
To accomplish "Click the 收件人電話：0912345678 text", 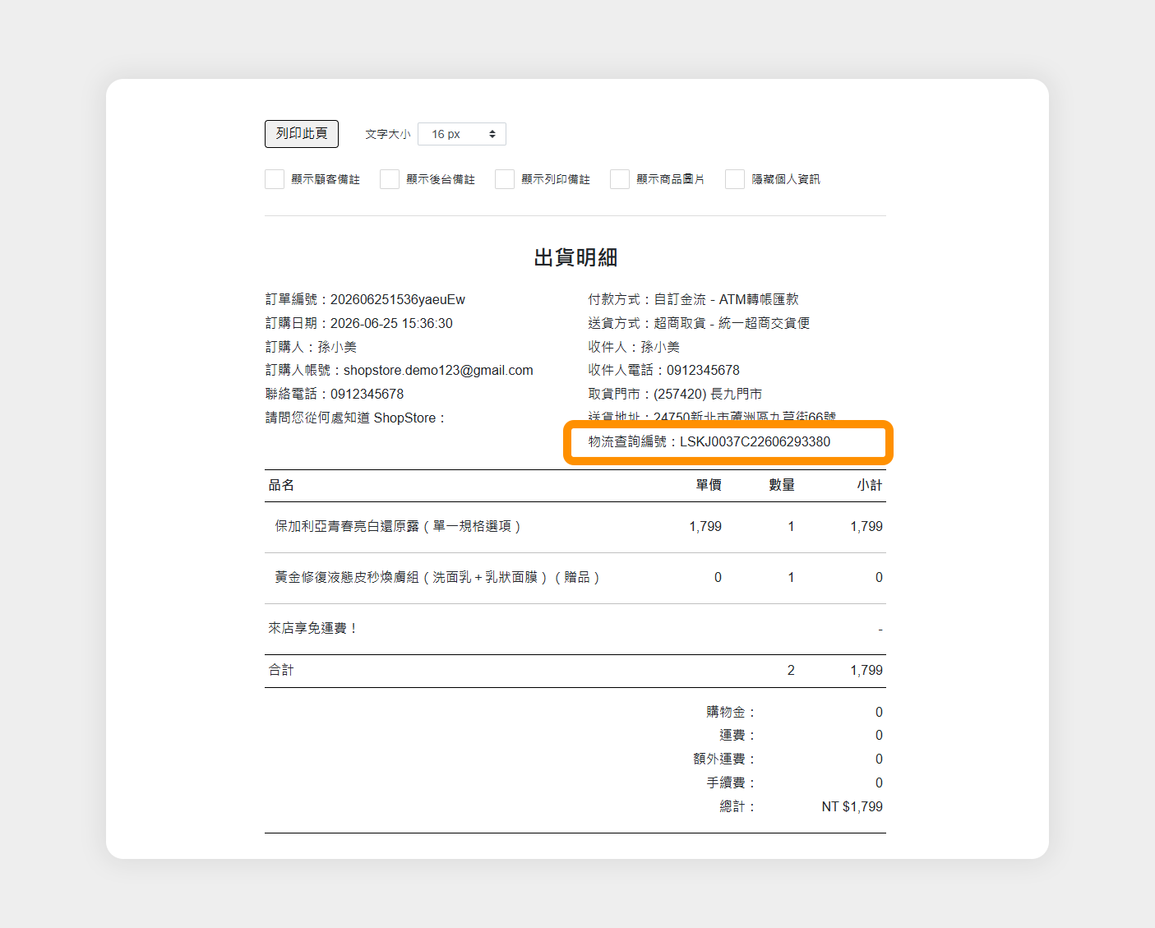I will pyautogui.click(x=663, y=371).
